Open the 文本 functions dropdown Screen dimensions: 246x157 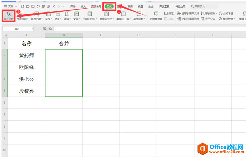tap(77, 16)
